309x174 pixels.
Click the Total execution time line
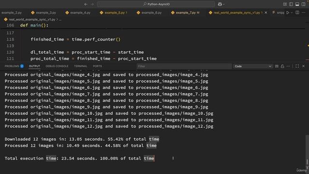click(x=79, y=159)
